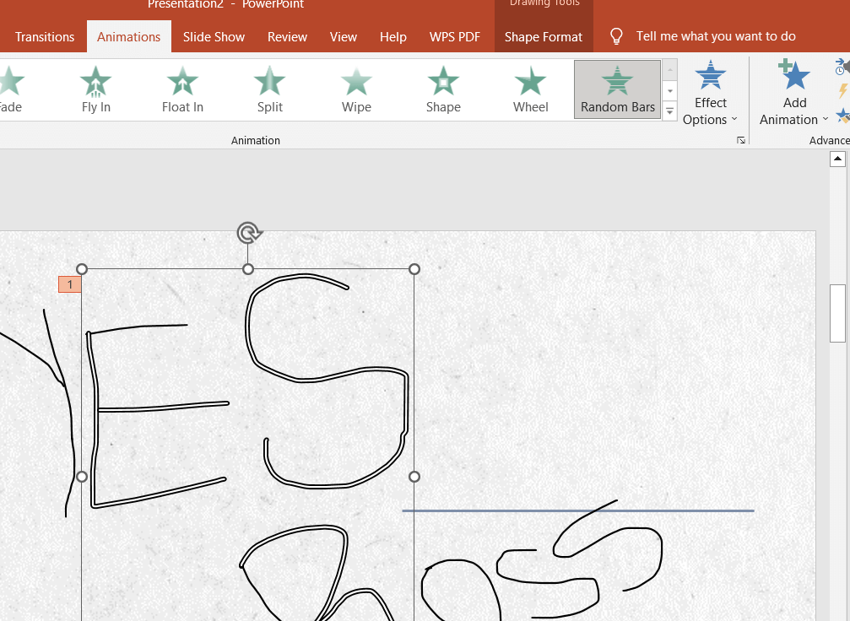Click the vertical scrollbar up arrow
The width and height of the screenshot is (850, 621).
click(837, 159)
